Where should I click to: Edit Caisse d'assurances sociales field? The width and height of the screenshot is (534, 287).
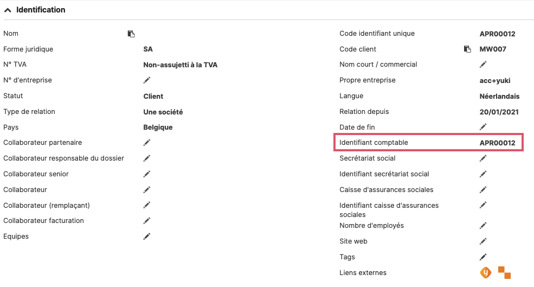point(483,189)
